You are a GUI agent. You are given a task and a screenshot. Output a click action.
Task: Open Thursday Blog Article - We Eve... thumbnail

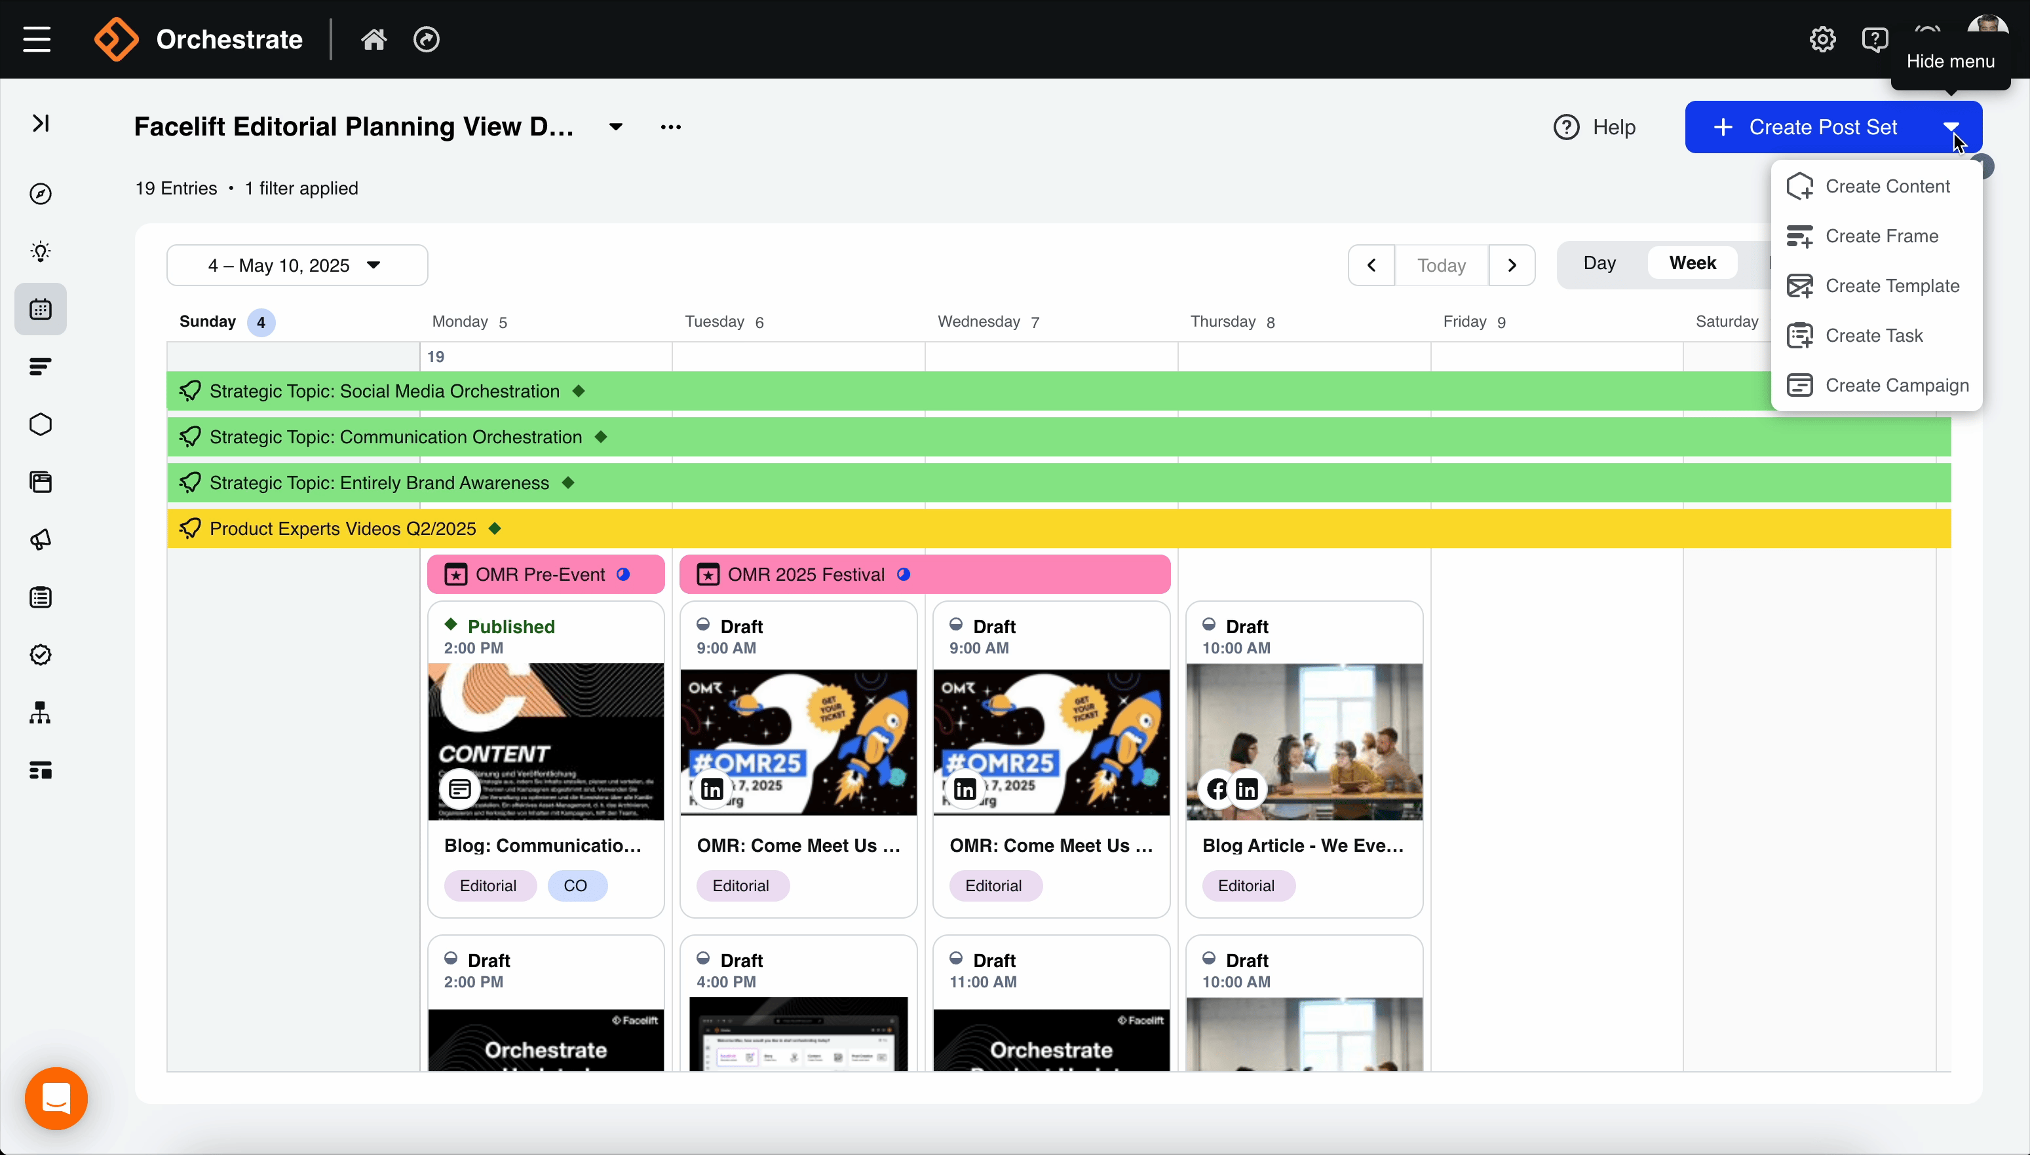(x=1305, y=742)
